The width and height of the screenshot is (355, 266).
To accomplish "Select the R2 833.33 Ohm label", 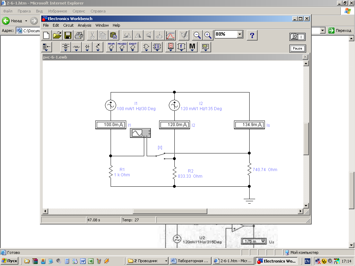I will tap(190, 174).
